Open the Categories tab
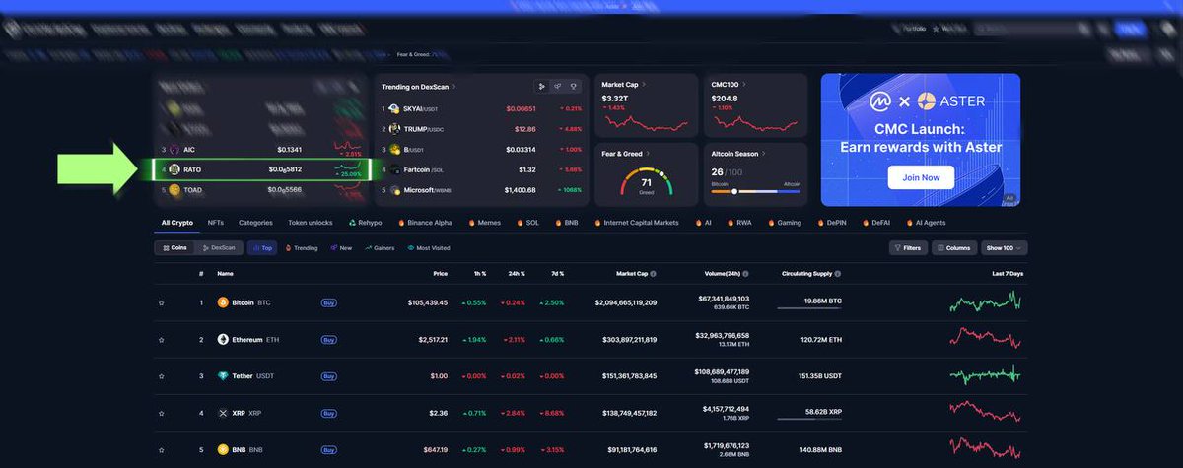Viewport: 1183px width, 468px height. (x=255, y=223)
